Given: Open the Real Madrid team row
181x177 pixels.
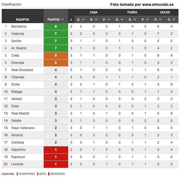Looking at the screenshot, I should (90, 113).
